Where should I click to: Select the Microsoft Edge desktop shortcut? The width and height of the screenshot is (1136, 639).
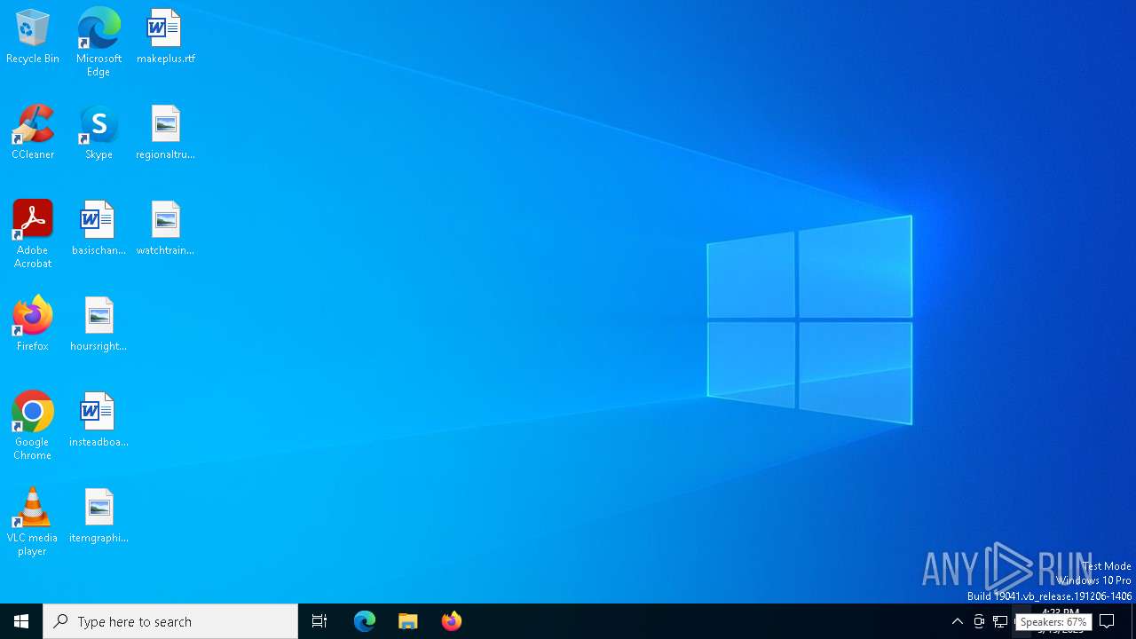pyautogui.click(x=99, y=43)
